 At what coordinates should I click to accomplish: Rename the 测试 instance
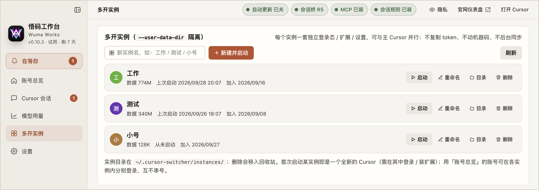pos(449,109)
